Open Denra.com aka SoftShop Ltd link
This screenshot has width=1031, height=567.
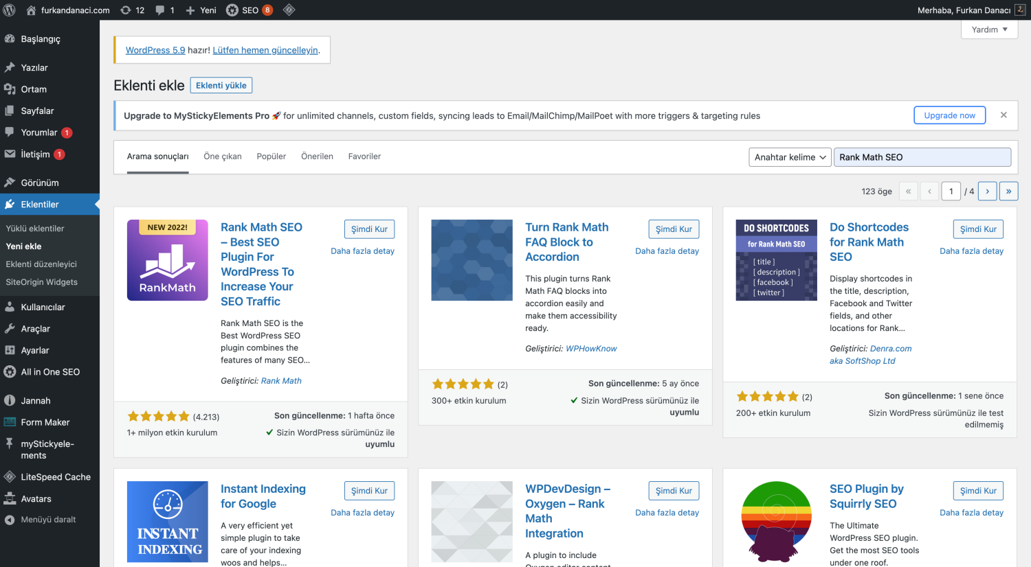[x=870, y=355]
